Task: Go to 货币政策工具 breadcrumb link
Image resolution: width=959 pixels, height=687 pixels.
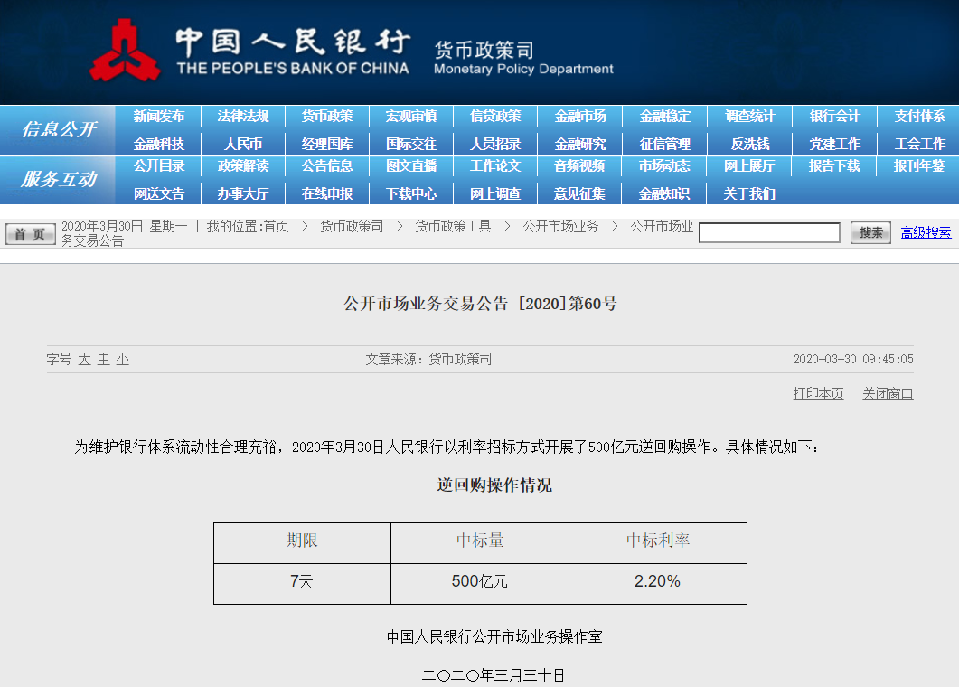Action: pyautogui.click(x=453, y=226)
